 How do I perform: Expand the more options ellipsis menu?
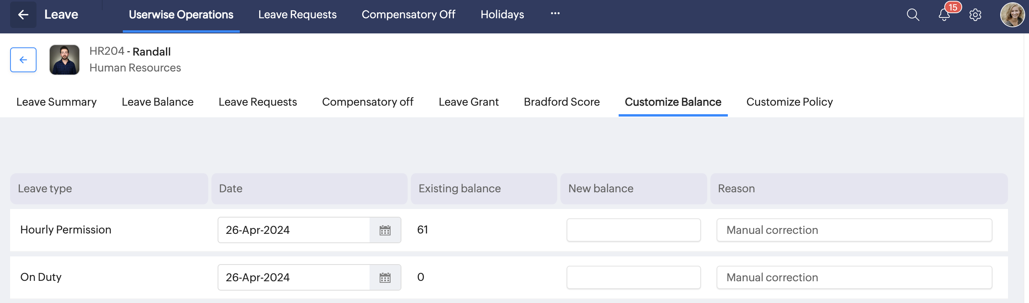coord(555,14)
